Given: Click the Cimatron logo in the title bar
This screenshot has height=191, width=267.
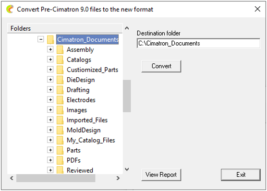Looking at the screenshot, I should [x=10, y=9].
